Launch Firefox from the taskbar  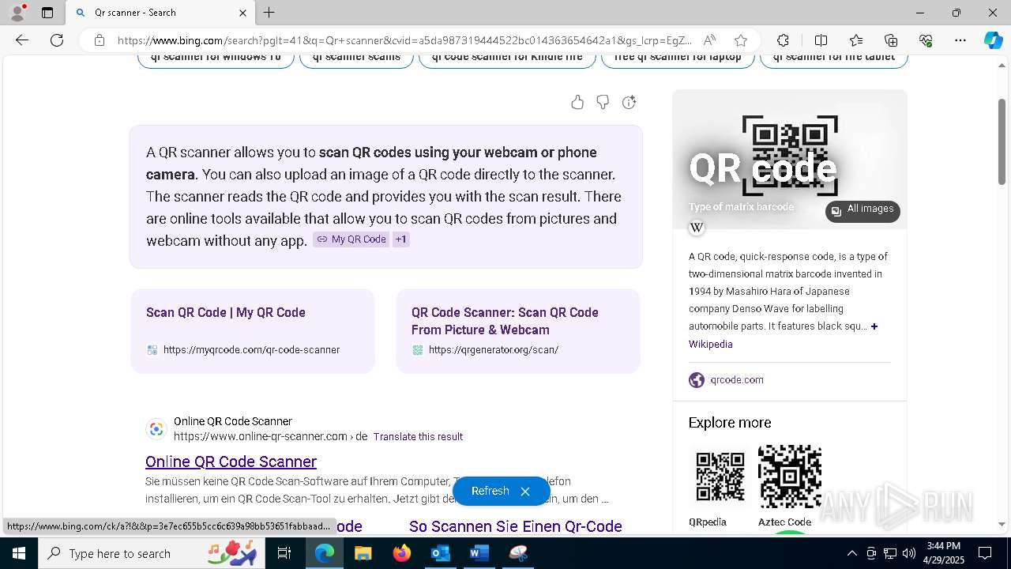(401, 553)
